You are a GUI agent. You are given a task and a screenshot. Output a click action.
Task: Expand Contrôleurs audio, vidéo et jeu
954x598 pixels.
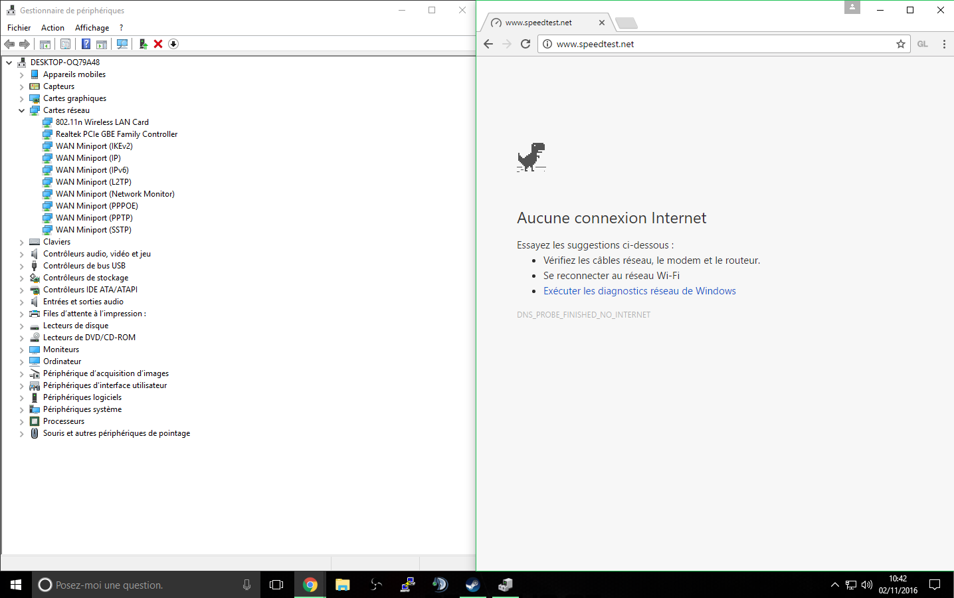coord(22,254)
